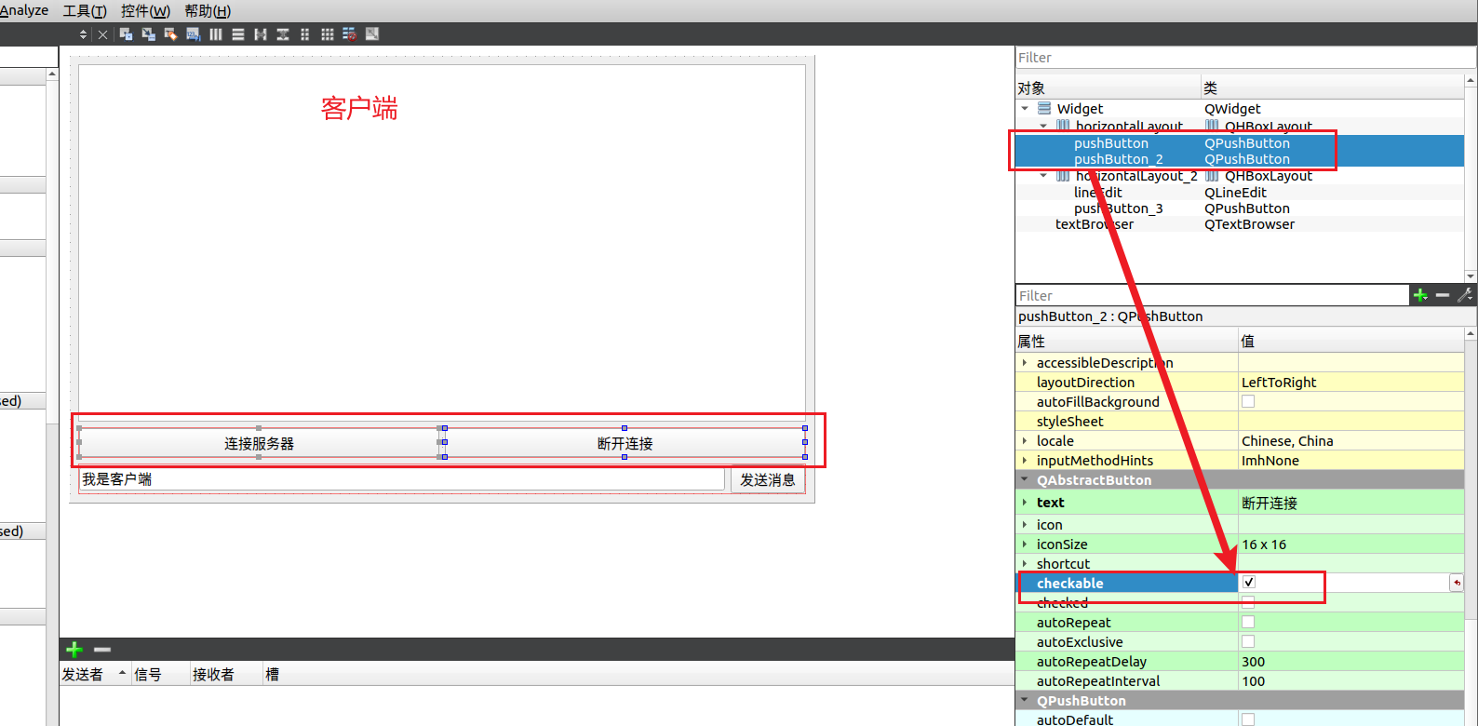The height and width of the screenshot is (726, 1478).
Task: Remove dynamic property with minus icon
Action: point(1443,295)
